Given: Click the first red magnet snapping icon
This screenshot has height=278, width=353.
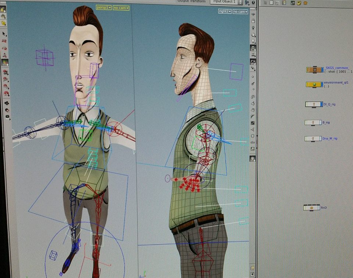Looking at the screenshot, I should click(5, 72).
